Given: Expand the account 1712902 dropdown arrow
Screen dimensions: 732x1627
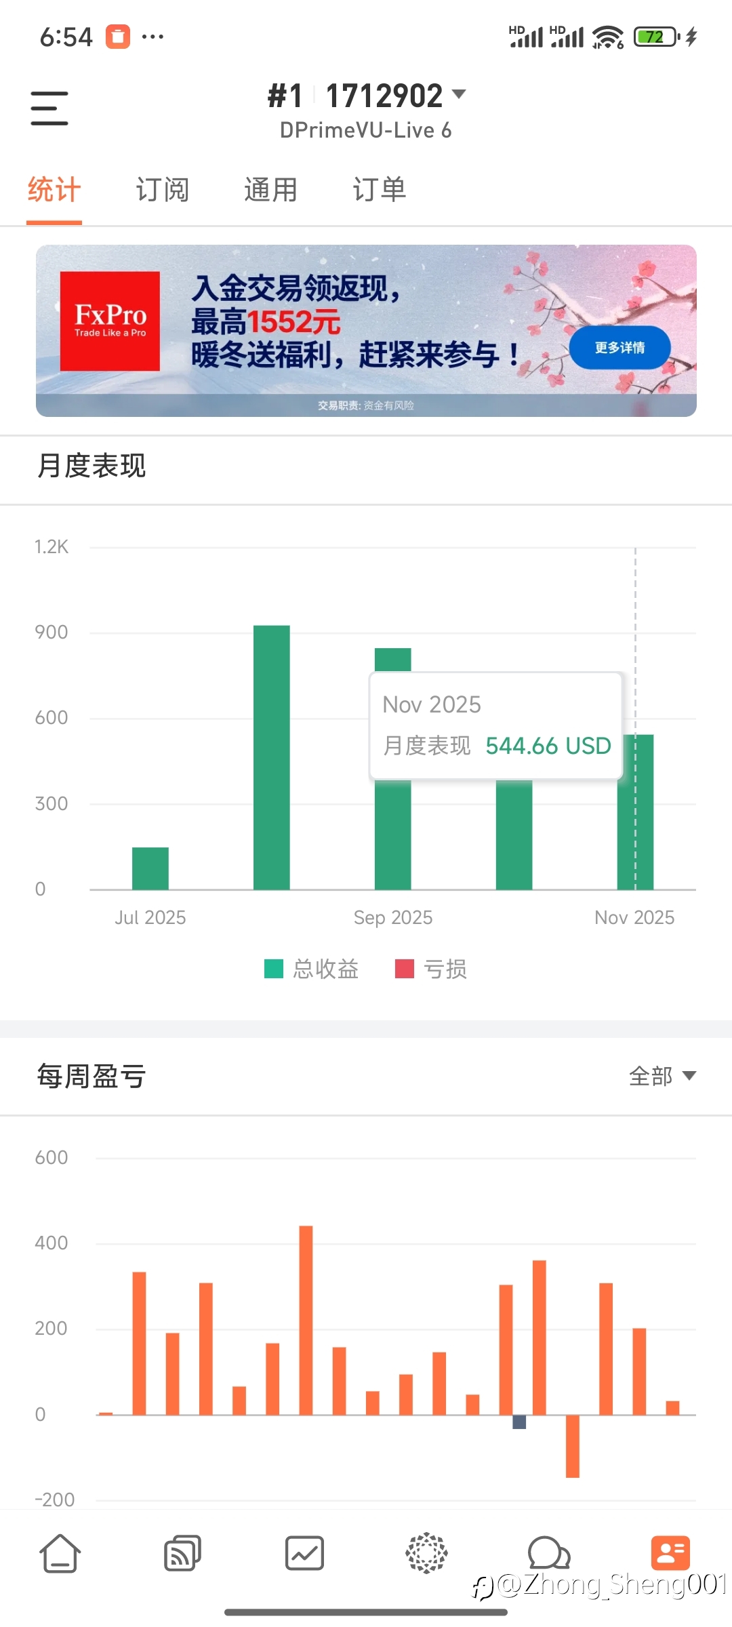Looking at the screenshot, I should [x=459, y=94].
